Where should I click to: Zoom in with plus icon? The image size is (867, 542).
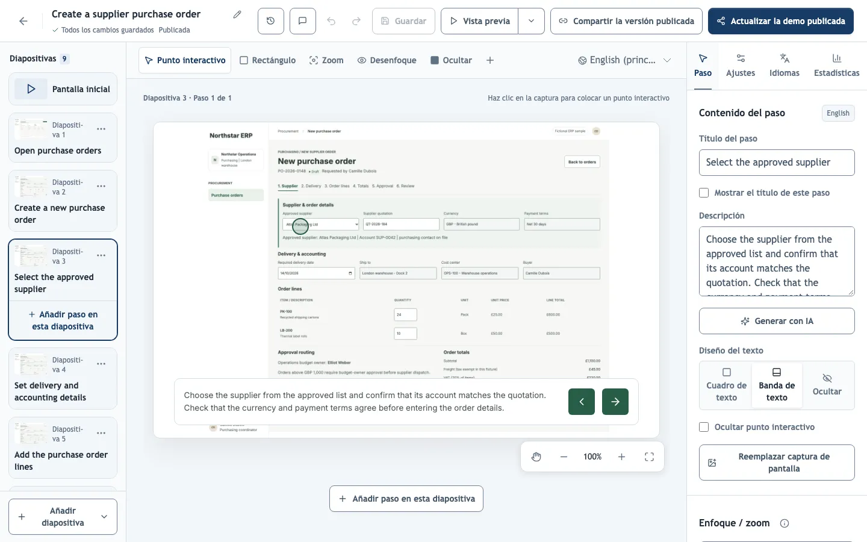click(621, 457)
